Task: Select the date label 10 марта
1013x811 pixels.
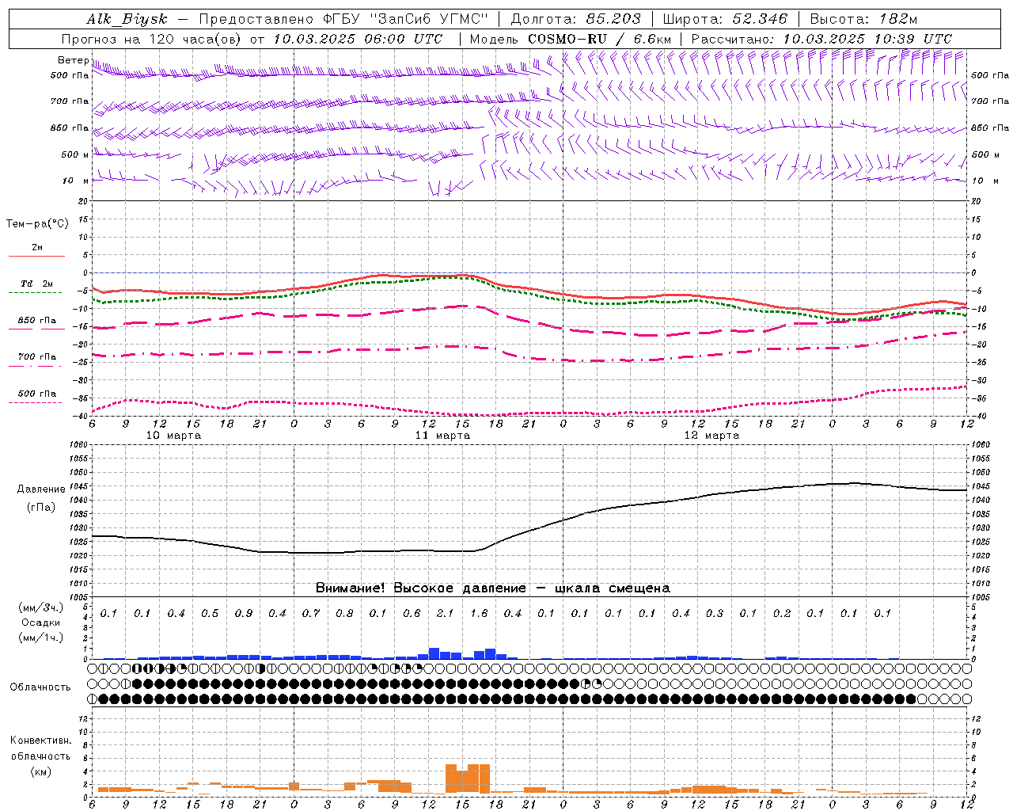Action: pos(174,436)
